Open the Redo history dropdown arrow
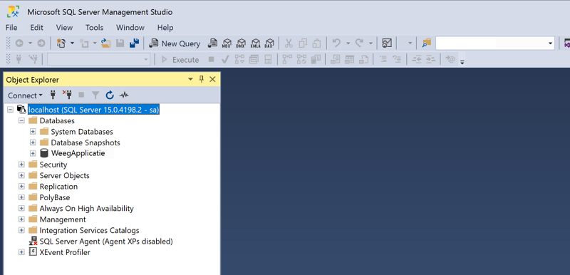This screenshot has height=275, width=570. coord(370,43)
